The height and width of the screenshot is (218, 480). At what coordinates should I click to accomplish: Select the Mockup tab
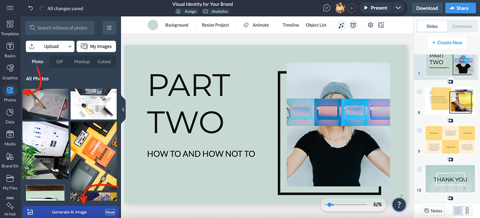click(x=82, y=61)
